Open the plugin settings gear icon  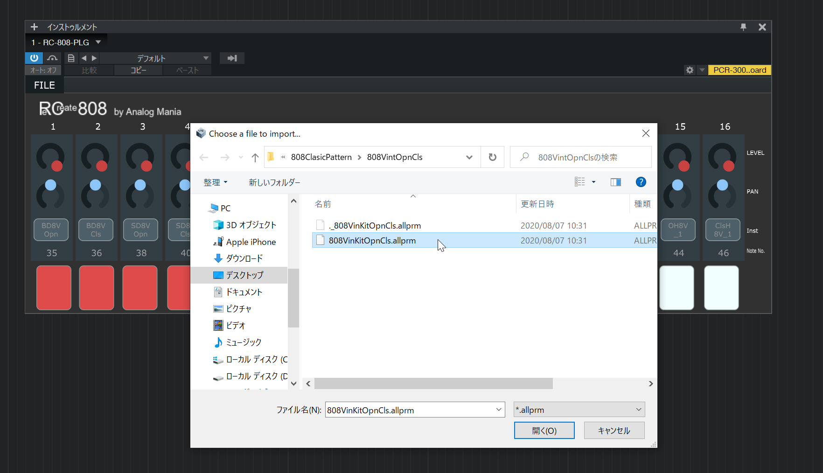click(x=690, y=70)
